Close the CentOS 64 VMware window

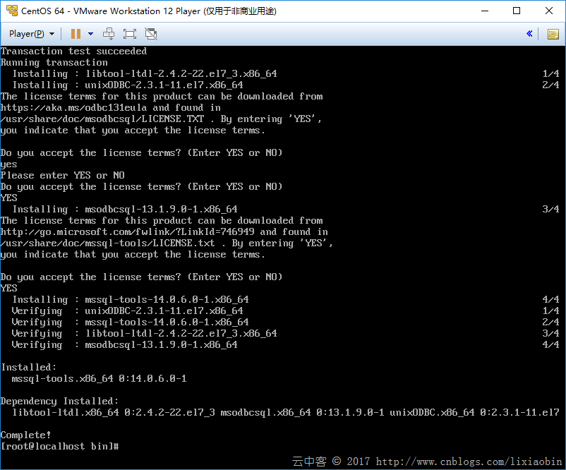click(x=549, y=11)
